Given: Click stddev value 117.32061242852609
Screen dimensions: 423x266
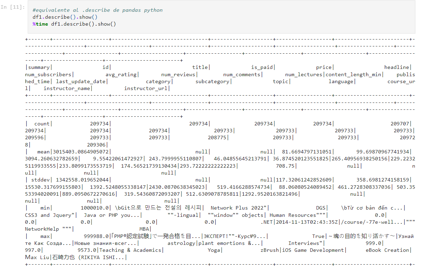Looking at the screenshot, I should point(304,180).
